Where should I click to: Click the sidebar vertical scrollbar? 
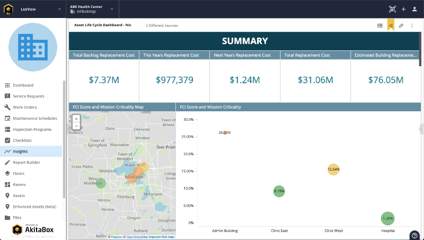click(64, 138)
